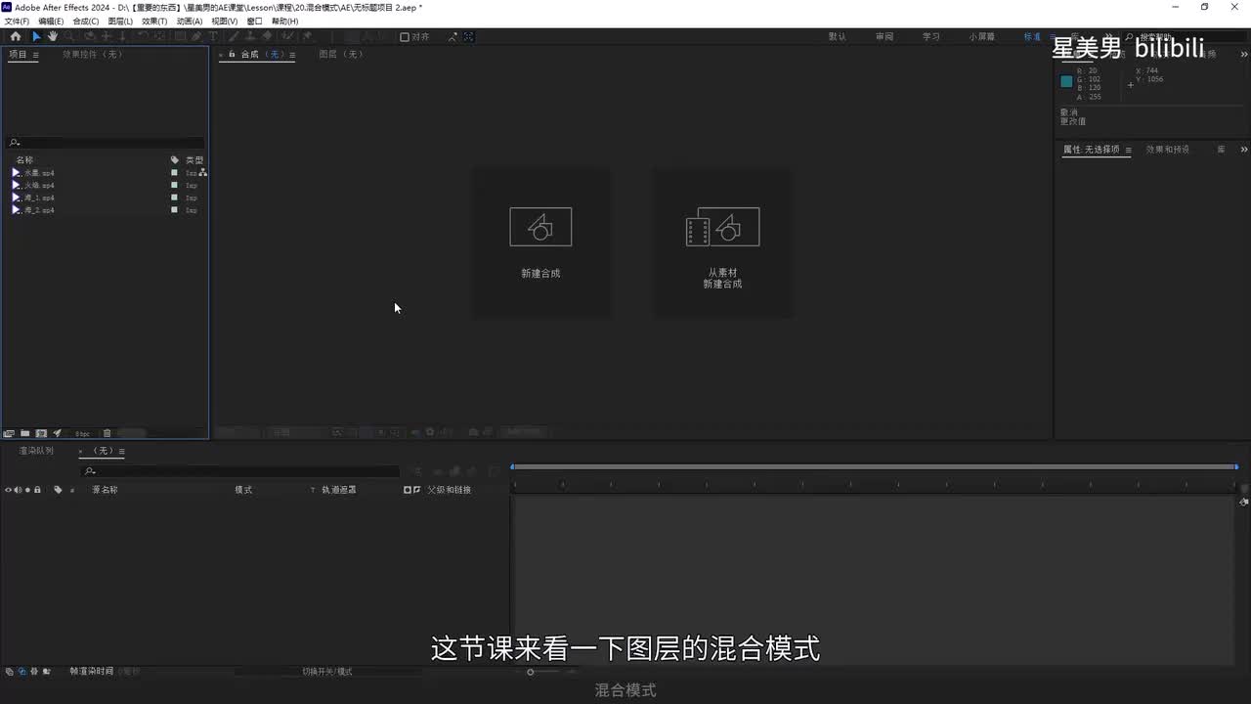Image resolution: width=1251 pixels, height=704 pixels.
Task: Switch to 默认 workspace
Action: coord(837,37)
